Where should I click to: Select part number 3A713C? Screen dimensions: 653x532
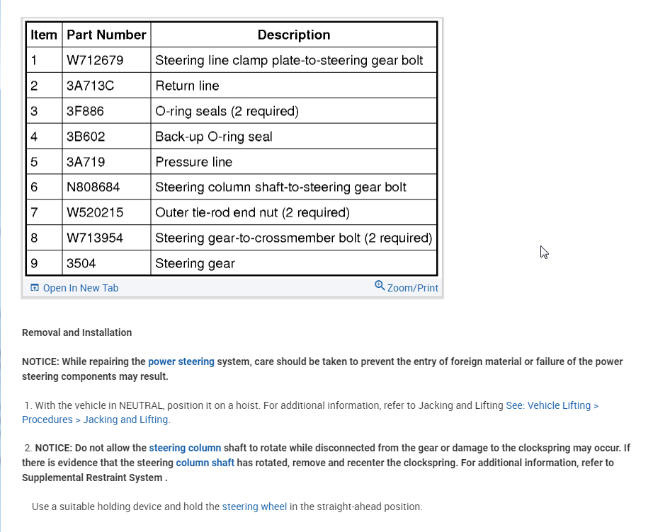point(91,86)
